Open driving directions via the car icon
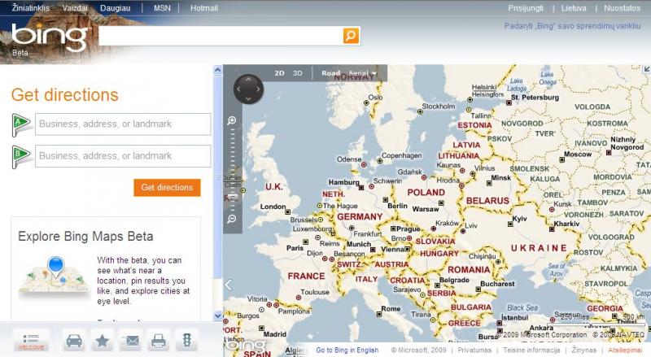Screen dimensions: 651x357 pyautogui.click(x=74, y=342)
